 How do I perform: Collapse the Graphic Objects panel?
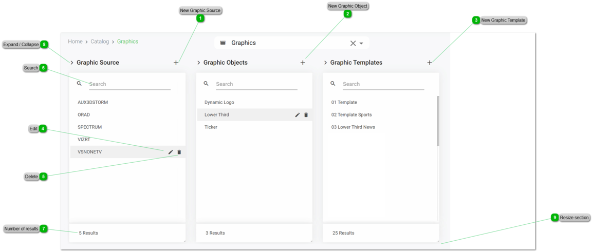(199, 63)
